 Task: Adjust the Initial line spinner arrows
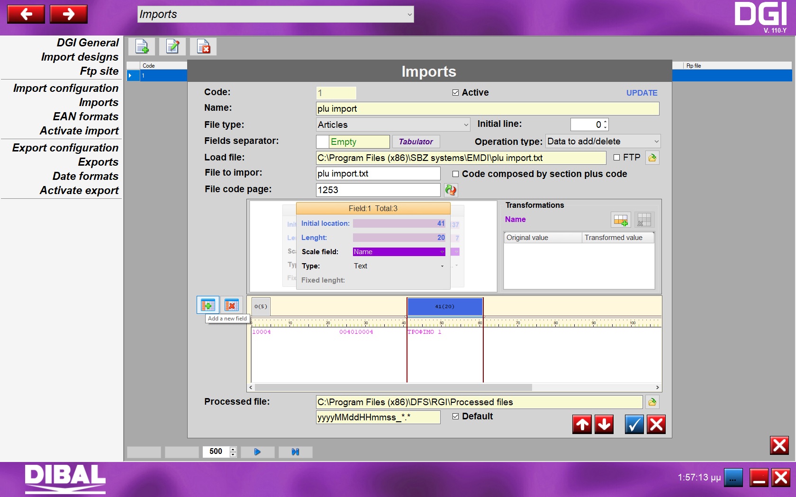606,124
